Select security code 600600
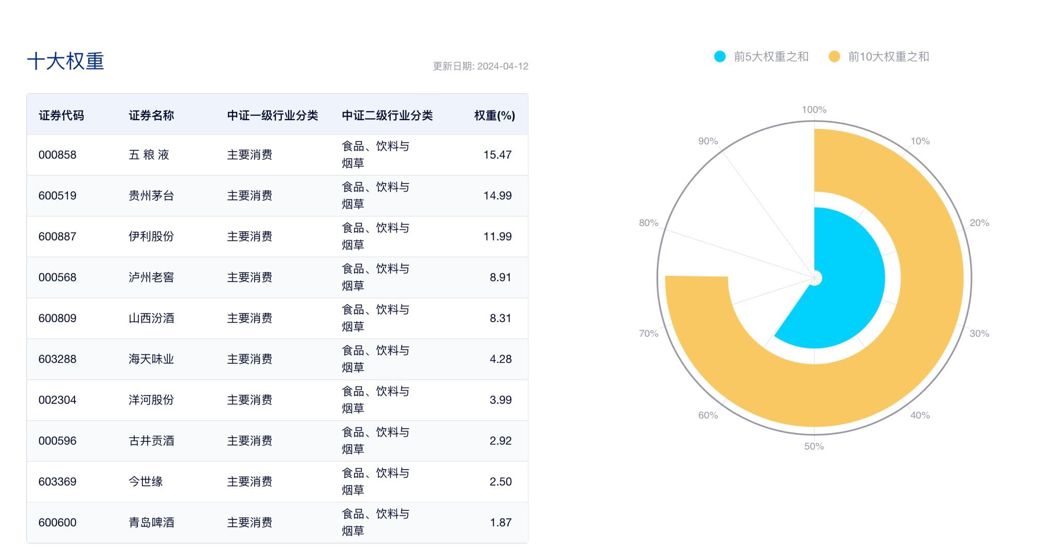 58,522
